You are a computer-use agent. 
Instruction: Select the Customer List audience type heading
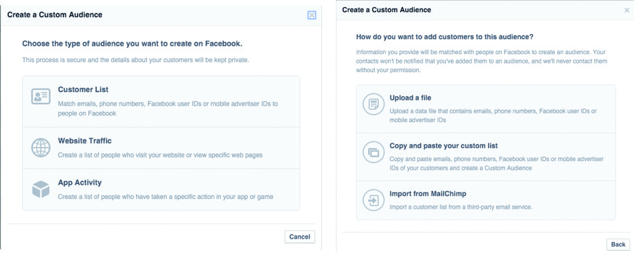point(83,90)
